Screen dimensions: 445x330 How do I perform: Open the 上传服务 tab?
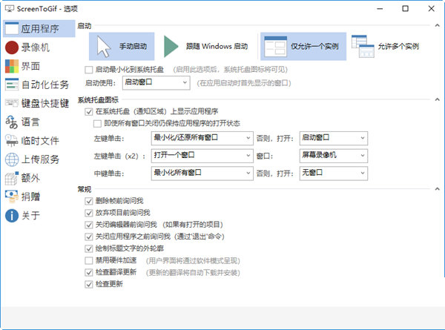(x=39, y=159)
